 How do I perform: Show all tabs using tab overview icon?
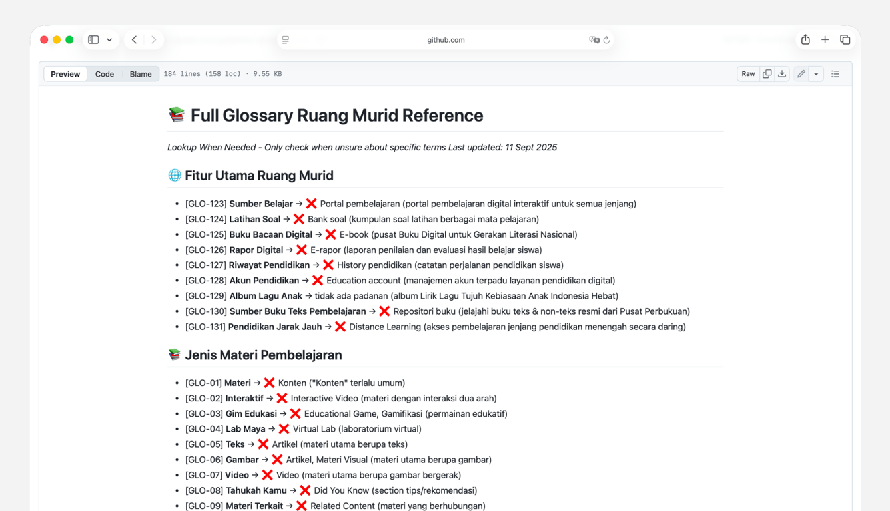tap(845, 39)
